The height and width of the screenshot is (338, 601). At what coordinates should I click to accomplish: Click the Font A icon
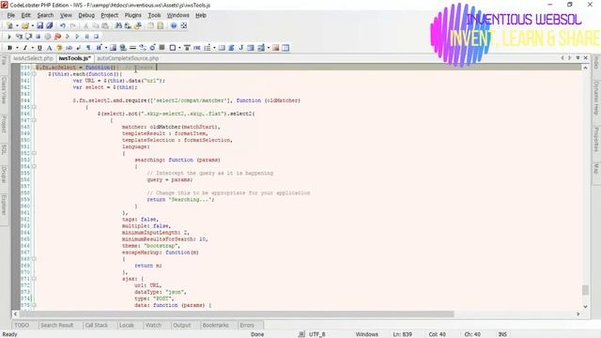tap(49, 48)
